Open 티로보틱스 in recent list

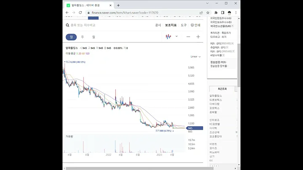click(215, 100)
